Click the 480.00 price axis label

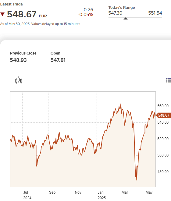[163, 171]
